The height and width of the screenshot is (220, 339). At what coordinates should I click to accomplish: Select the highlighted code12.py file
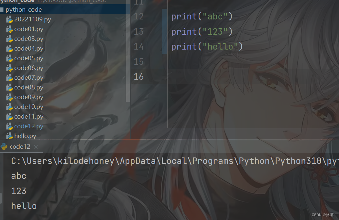pos(29,126)
